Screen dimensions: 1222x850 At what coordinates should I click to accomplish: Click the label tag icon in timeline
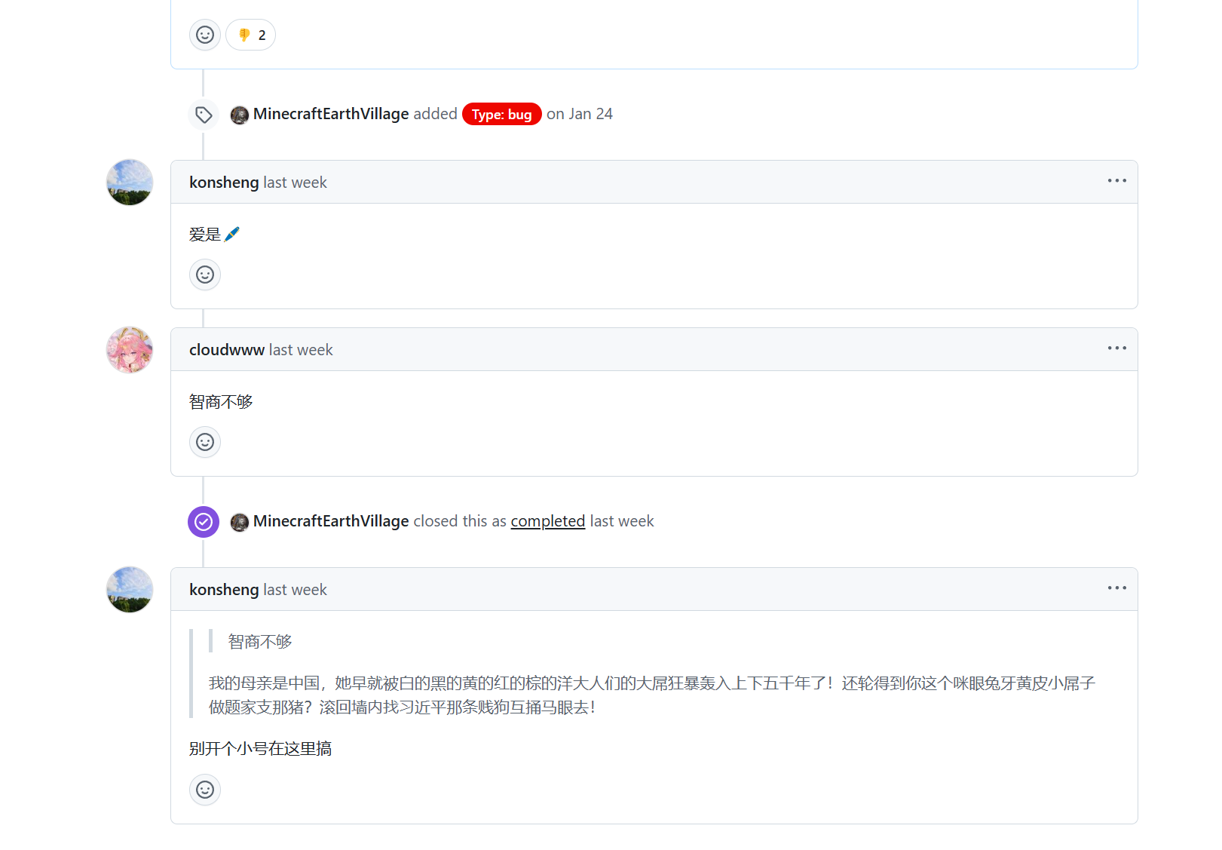[204, 115]
